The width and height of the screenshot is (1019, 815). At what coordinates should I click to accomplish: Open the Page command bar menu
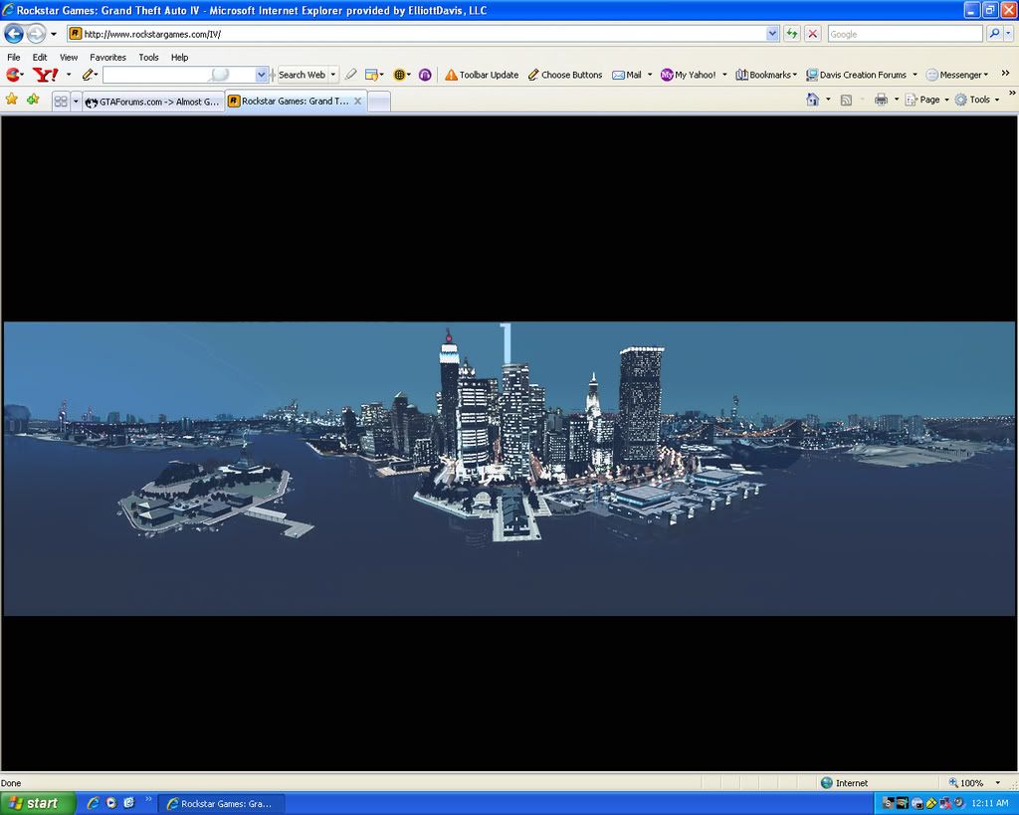click(926, 100)
